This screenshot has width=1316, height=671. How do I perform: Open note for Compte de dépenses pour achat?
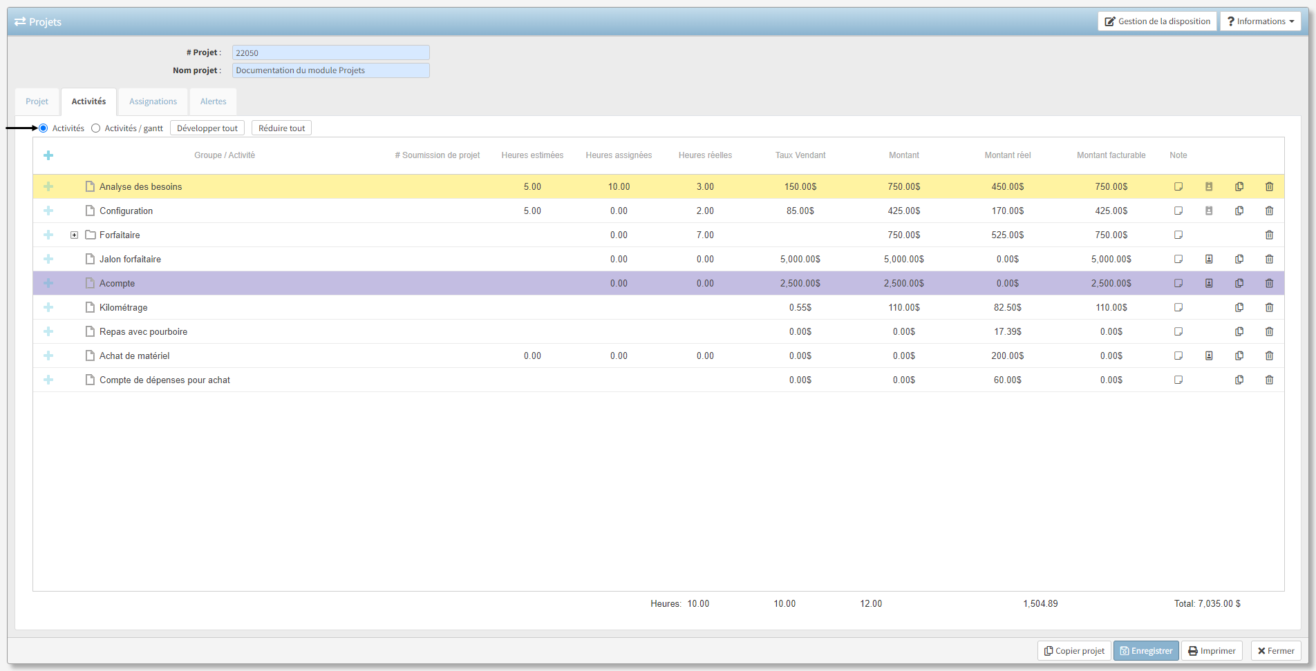point(1178,380)
